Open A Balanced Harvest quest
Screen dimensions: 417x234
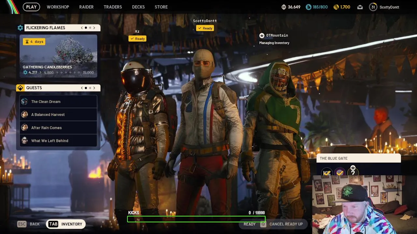pos(58,115)
